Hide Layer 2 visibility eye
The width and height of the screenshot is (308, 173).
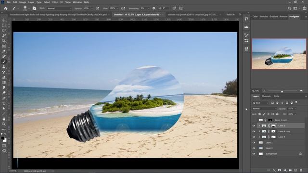254,148
